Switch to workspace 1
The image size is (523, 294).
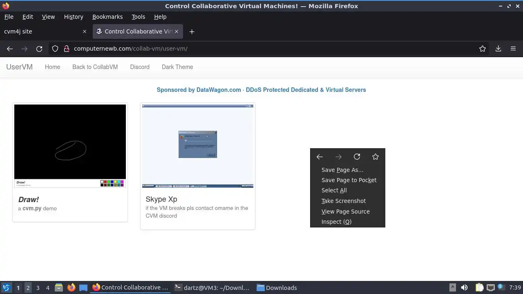tap(18, 288)
